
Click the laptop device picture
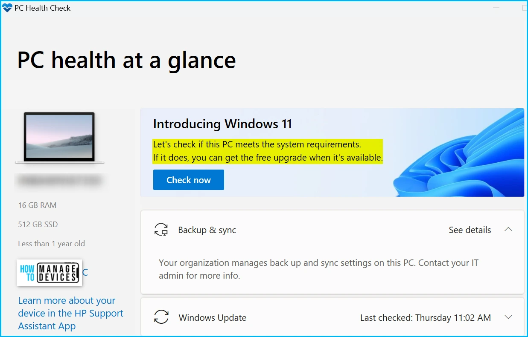[59, 138]
